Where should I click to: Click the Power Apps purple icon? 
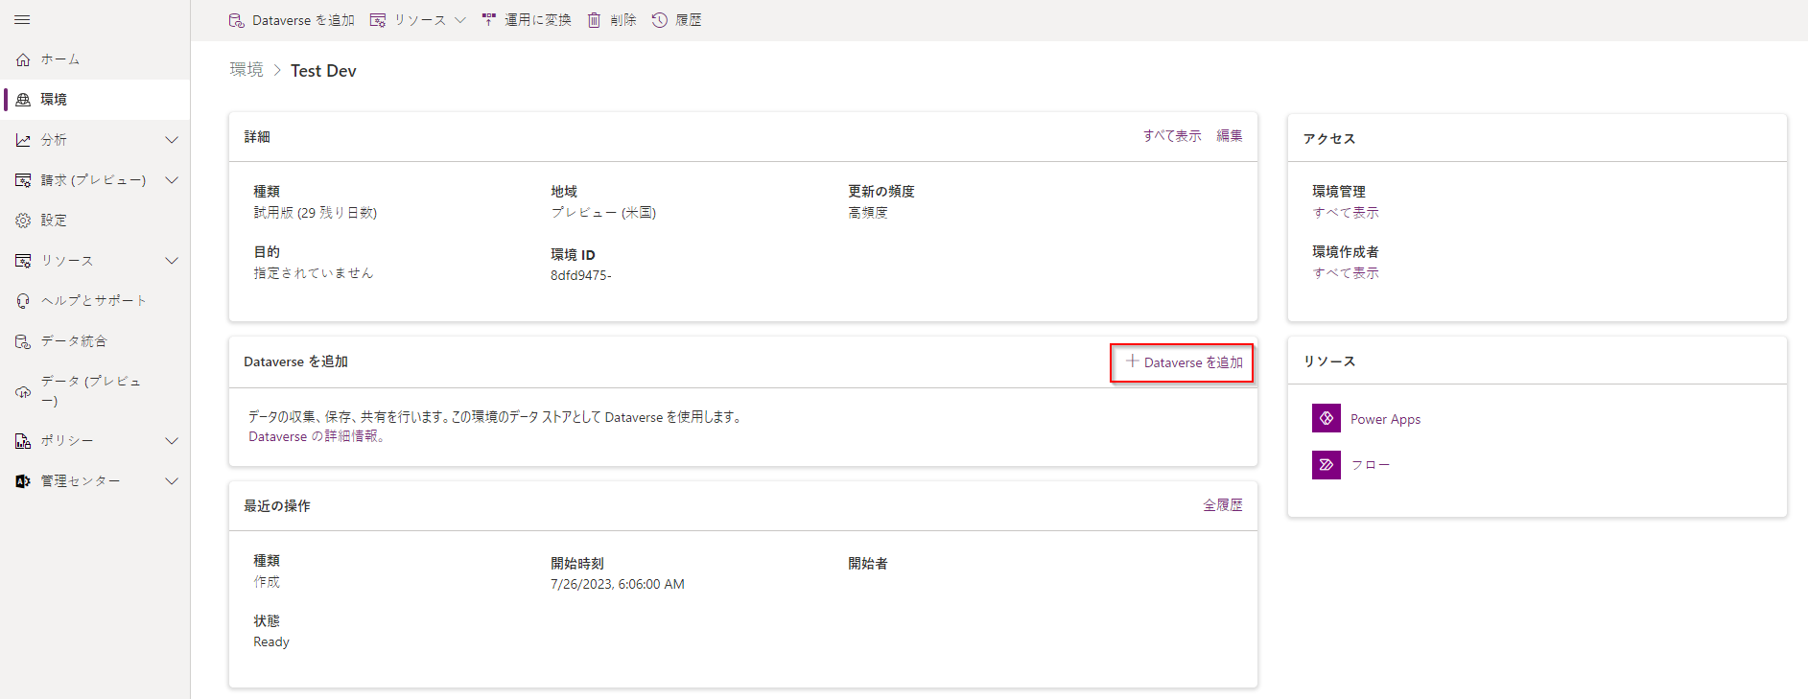coord(1327,418)
